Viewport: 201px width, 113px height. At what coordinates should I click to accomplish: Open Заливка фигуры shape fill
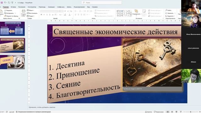point(155,10)
